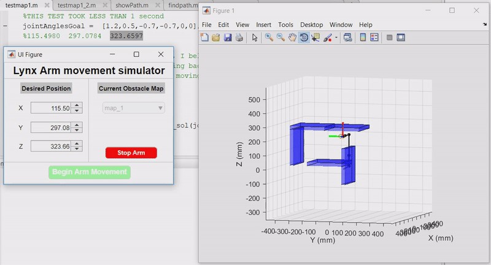Click into the Y position value field
Viewport: 491px width, 265px height.
point(50,128)
